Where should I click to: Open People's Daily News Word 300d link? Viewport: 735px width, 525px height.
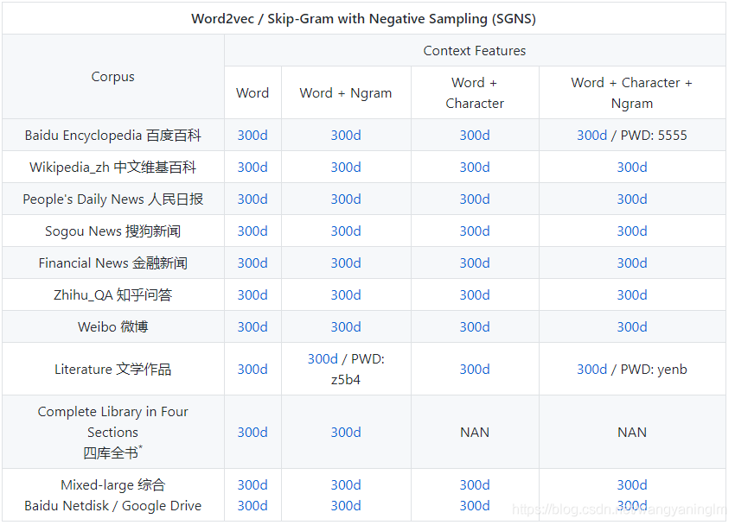(252, 199)
